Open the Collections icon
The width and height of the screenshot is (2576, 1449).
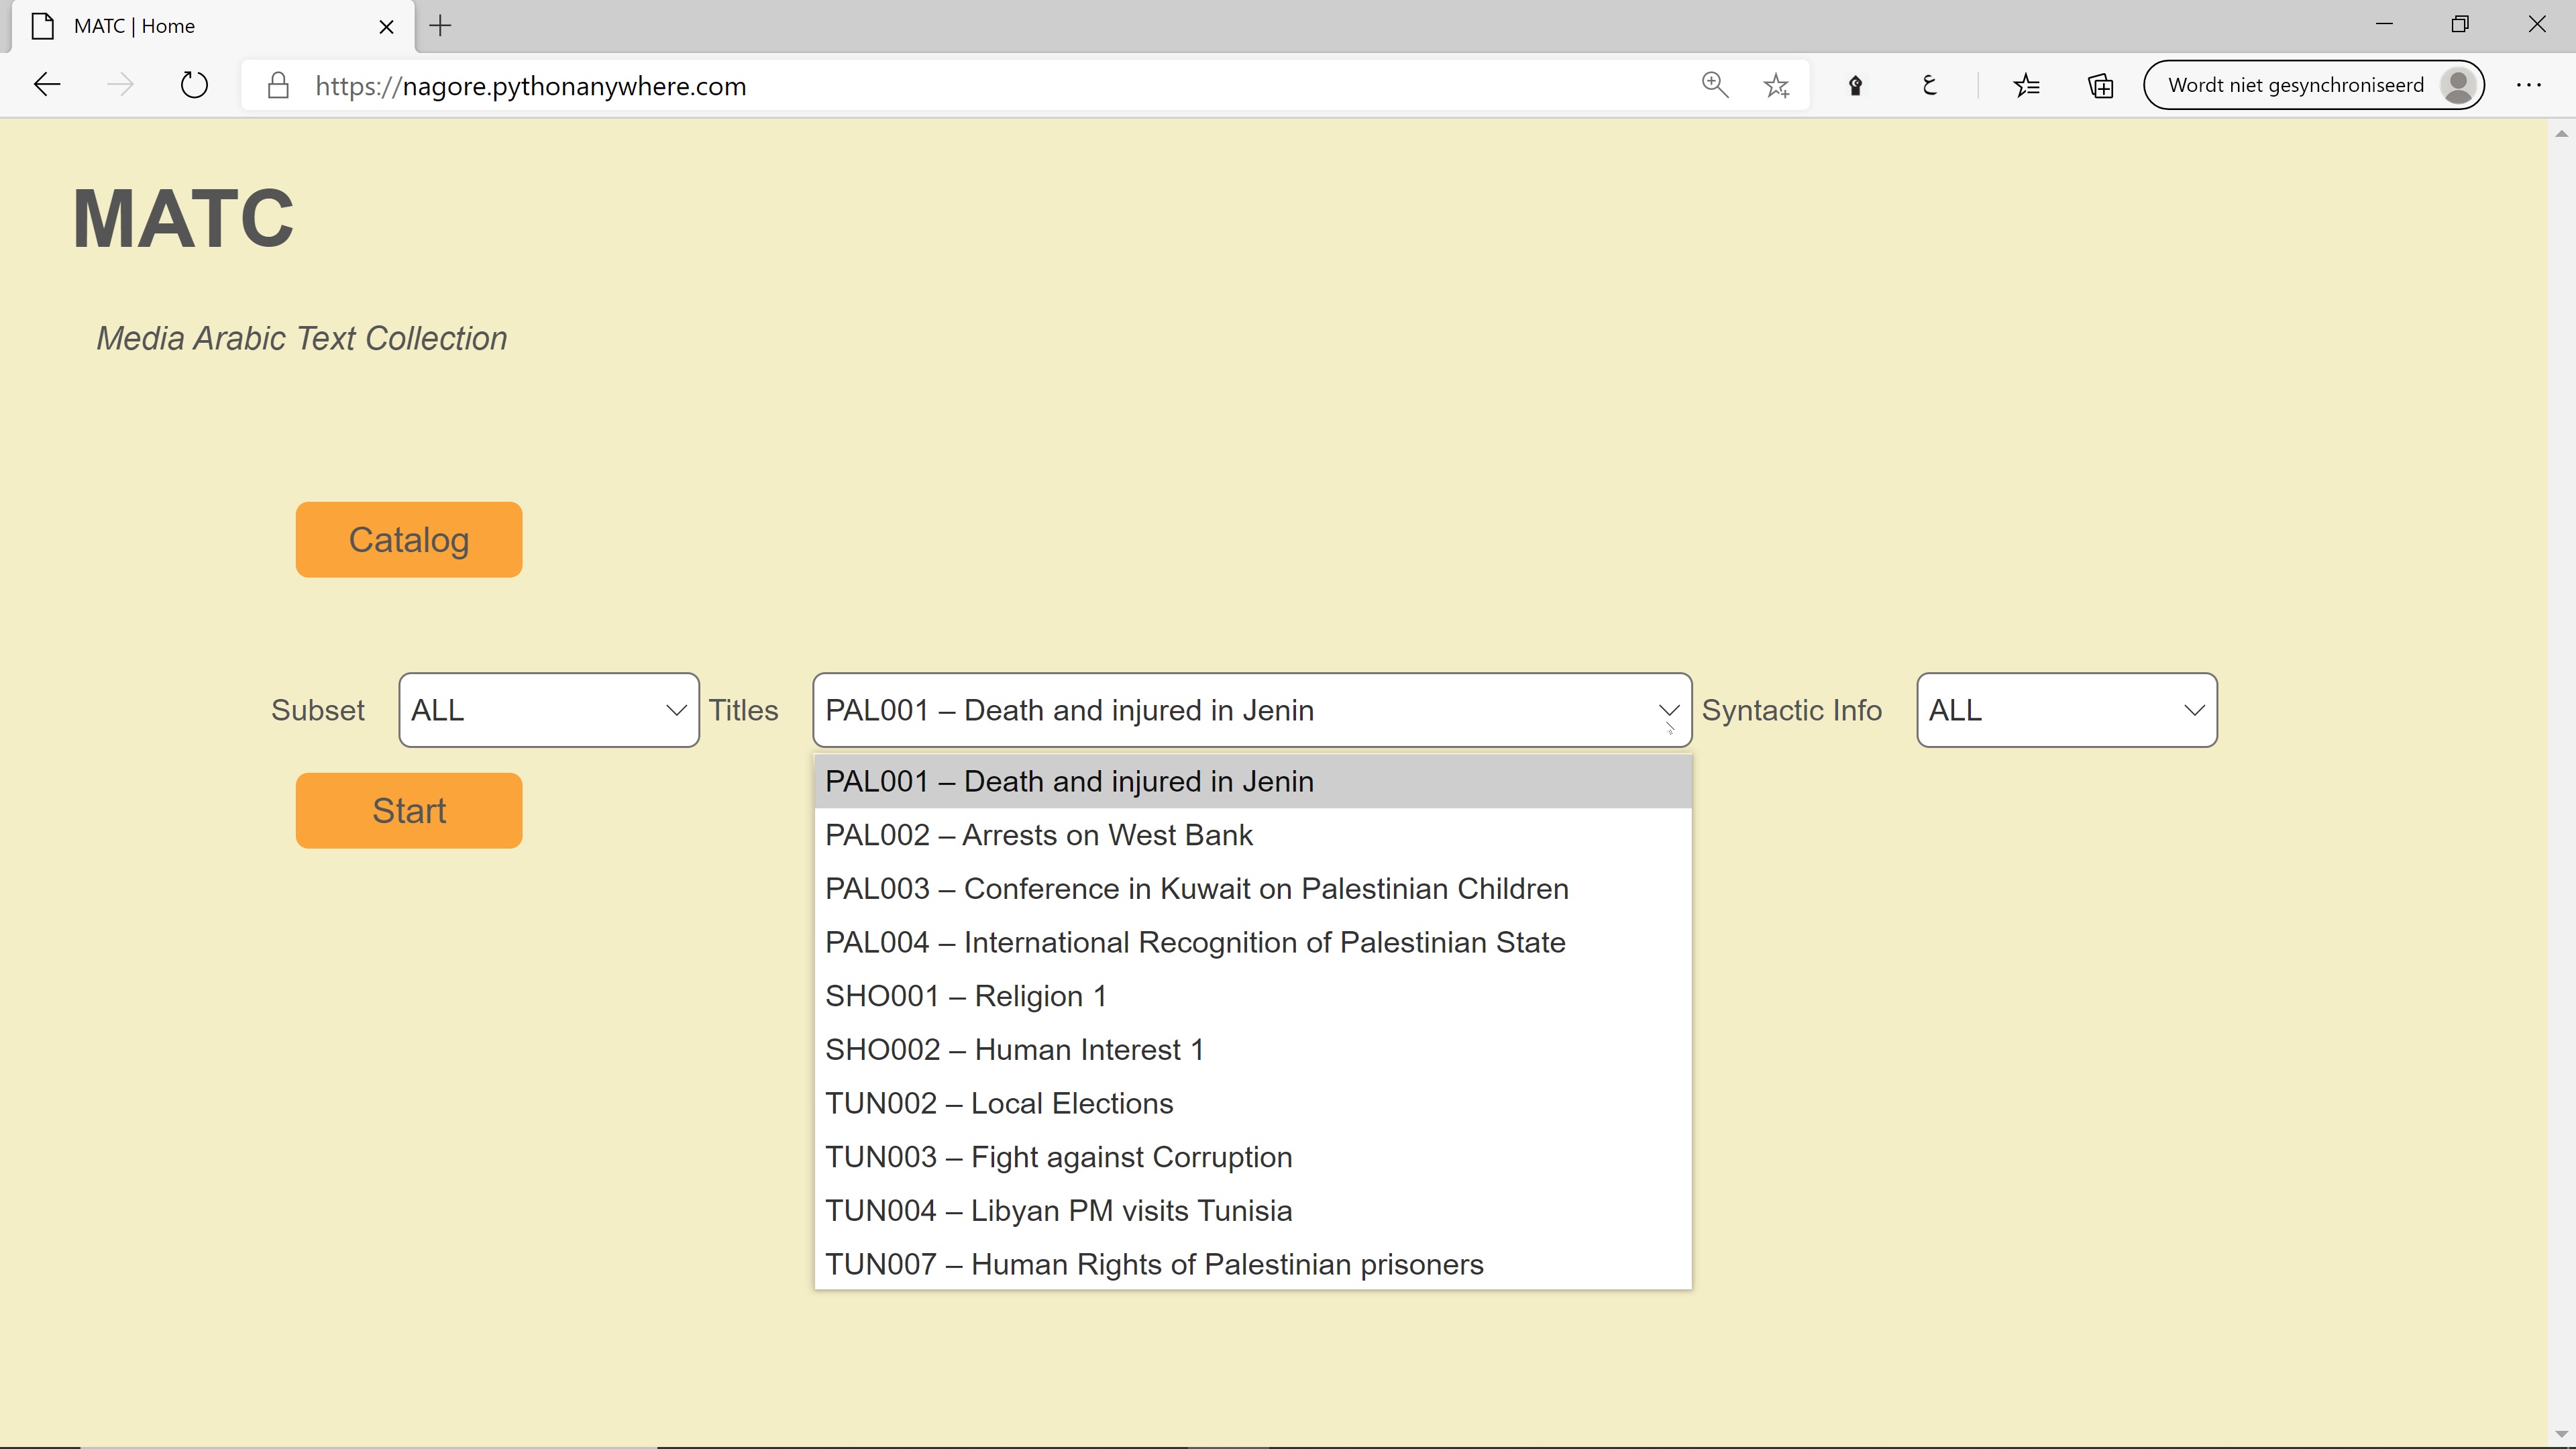click(2101, 85)
